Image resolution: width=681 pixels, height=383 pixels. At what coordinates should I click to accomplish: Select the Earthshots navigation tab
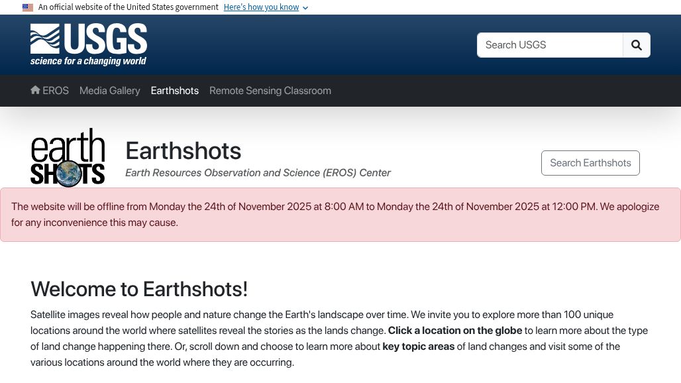click(174, 91)
